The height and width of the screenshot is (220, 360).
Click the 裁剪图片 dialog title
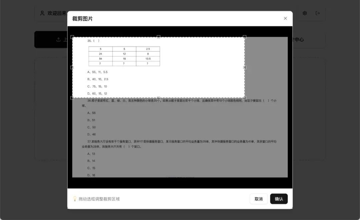82,19
